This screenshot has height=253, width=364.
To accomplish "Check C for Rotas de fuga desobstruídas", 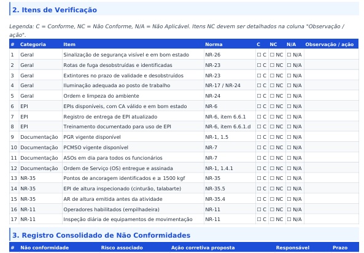I will pyautogui.click(x=259, y=65).
